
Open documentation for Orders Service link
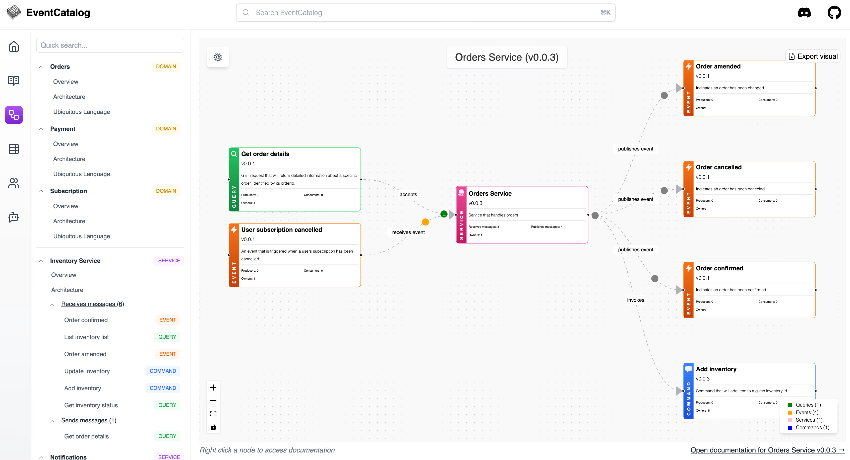click(x=767, y=450)
